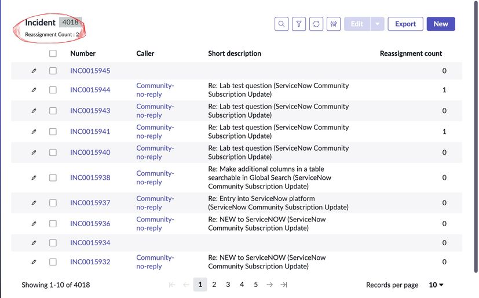
Task: Open incident INC0015941 link
Action: coord(90,132)
